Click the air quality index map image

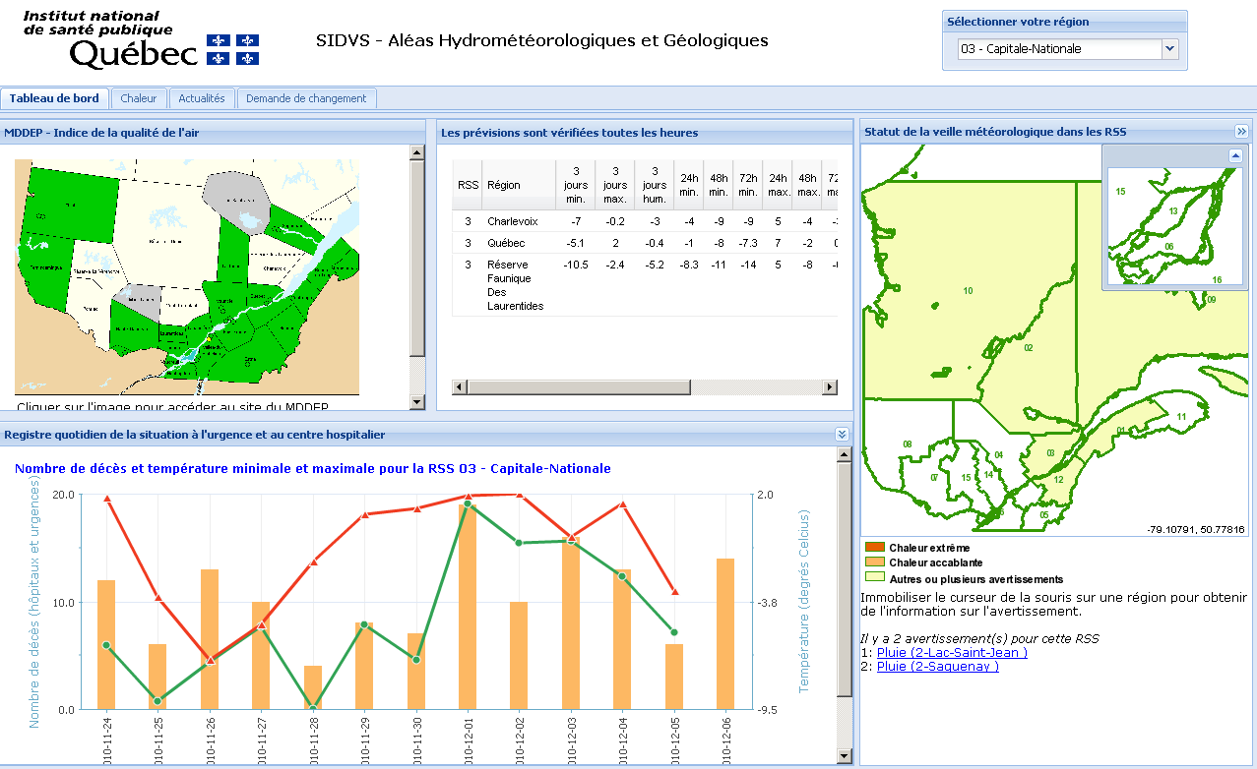point(187,277)
